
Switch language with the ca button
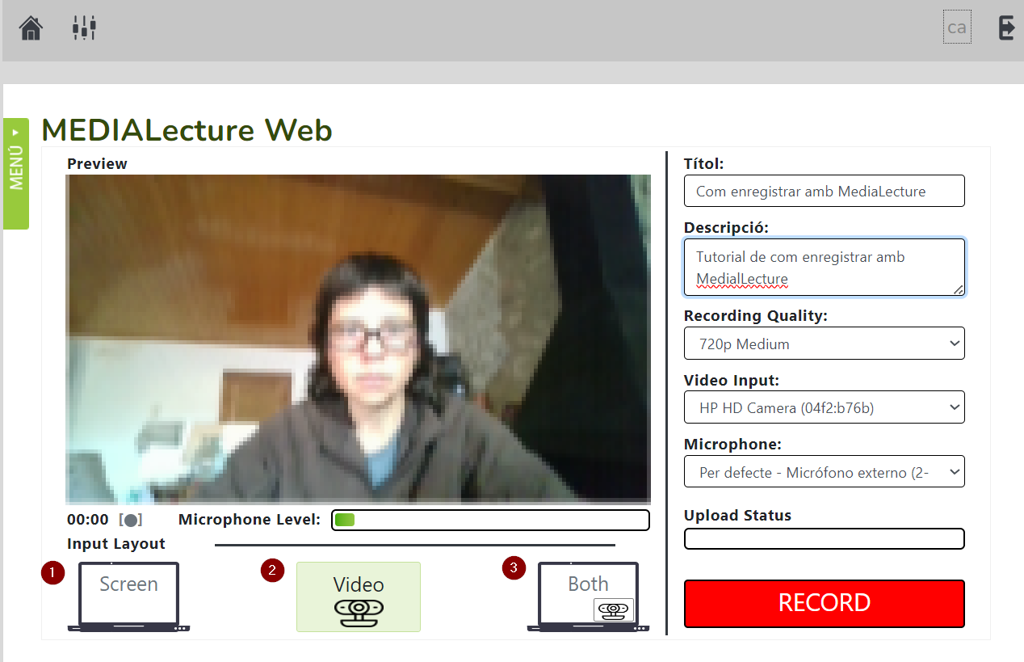tap(957, 27)
